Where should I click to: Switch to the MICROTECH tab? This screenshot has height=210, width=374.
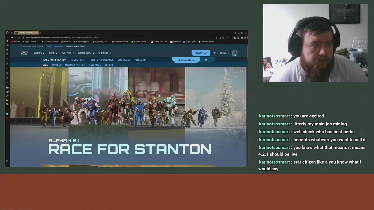tap(77, 60)
